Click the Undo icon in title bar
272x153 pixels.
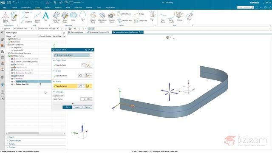pyautogui.click(x=15, y=3)
